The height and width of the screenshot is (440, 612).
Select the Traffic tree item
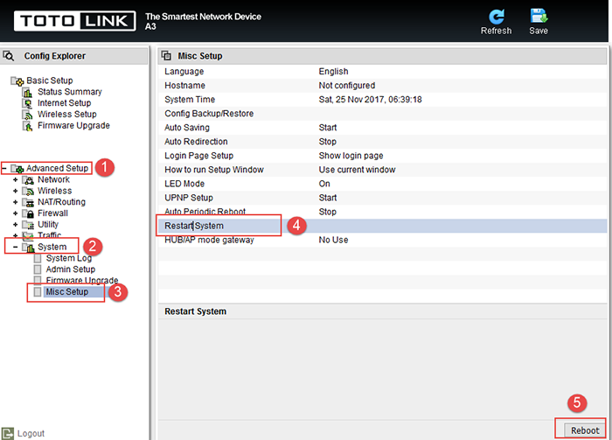tap(49, 235)
